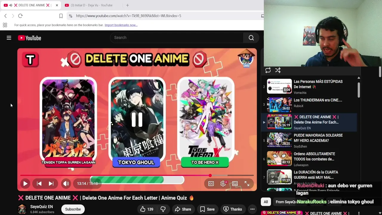Open more actions three-dot menu
The width and height of the screenshot is (382, 215).
[x=252, y=209]
